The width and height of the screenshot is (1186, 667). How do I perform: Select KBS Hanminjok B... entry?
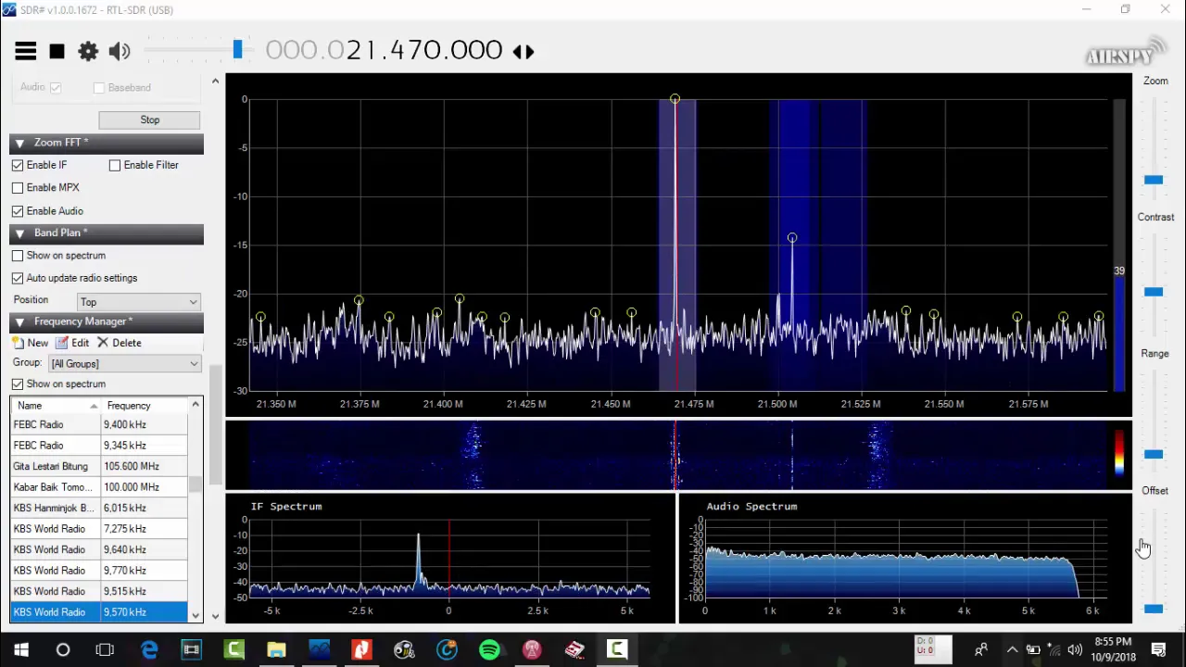click(x=99, y=508)
